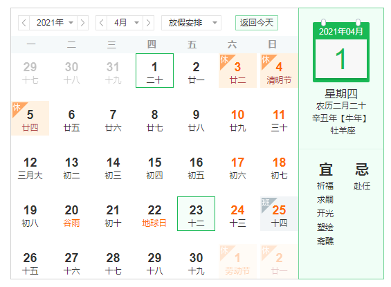
Task: Select April 20 谷雨 date
Action: (71, 214)
